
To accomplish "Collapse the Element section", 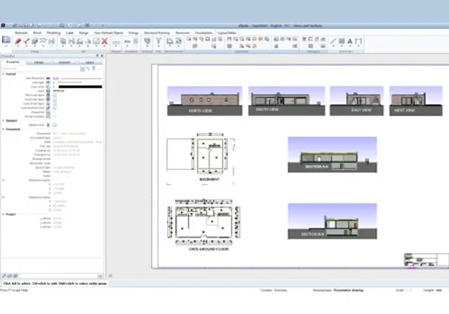I will 3,121.
